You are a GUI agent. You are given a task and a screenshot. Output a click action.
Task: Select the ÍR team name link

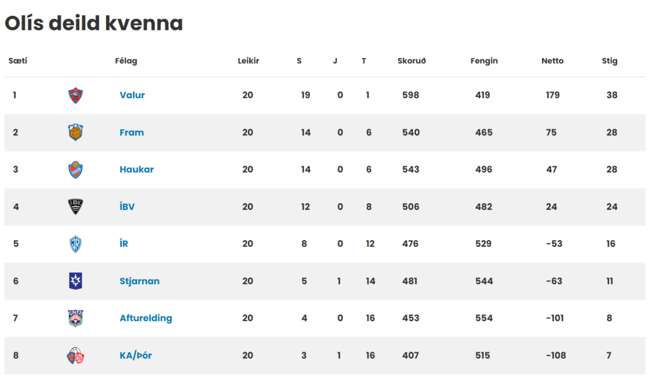124,244
